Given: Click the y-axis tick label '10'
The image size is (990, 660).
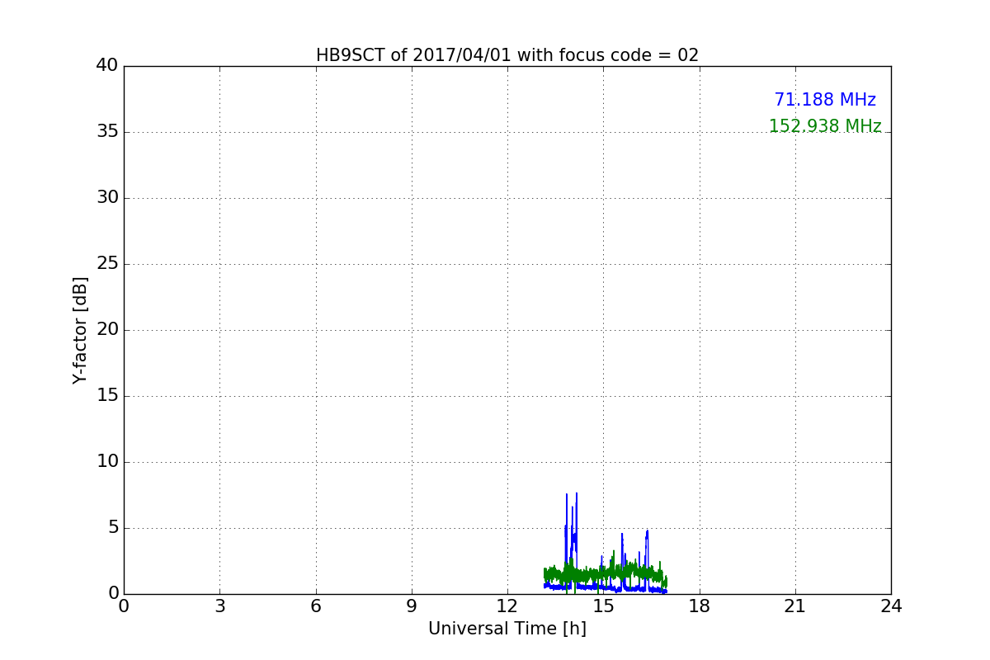Looking at the screenshot, I should point(107,462).
